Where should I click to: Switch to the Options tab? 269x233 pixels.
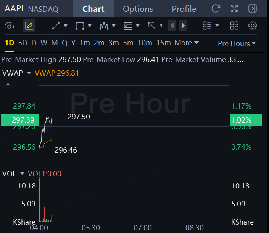[138, 9]
